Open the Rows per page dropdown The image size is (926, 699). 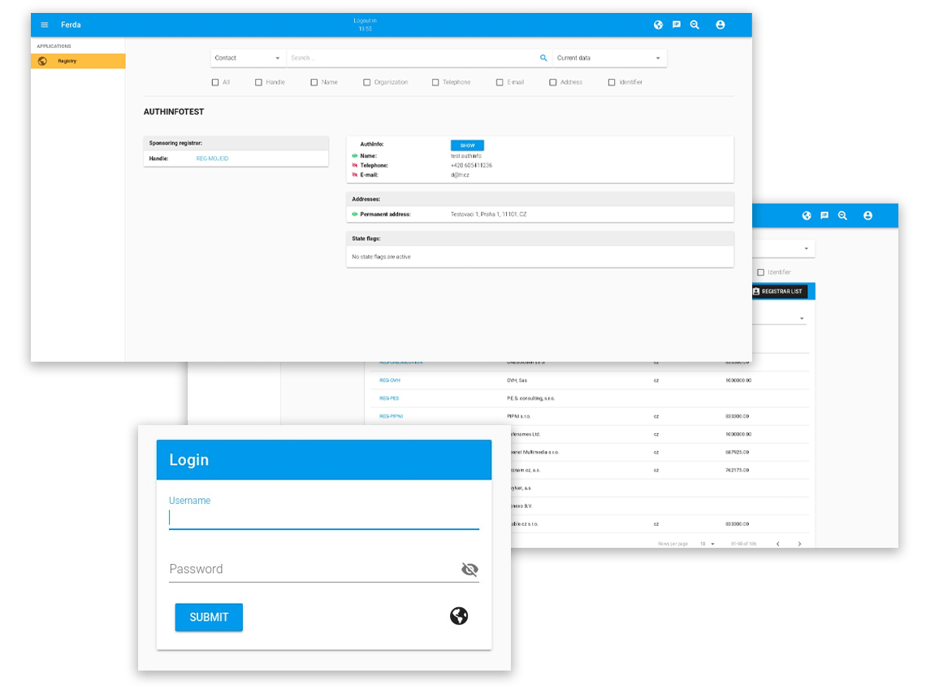707,544
